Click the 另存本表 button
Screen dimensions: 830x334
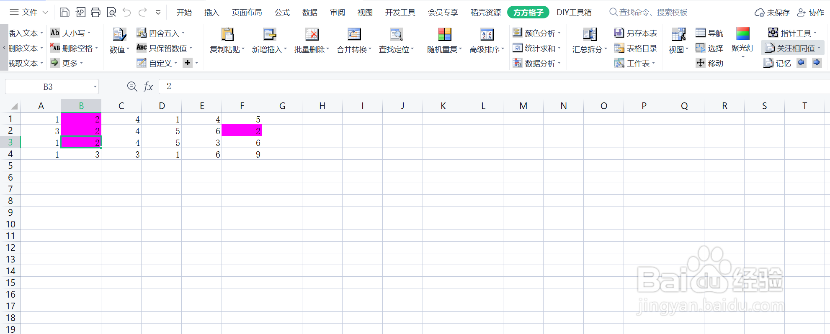pos(636,33)
